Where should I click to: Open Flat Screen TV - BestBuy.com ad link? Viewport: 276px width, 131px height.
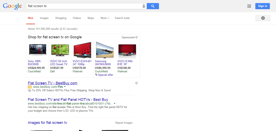(x=53, y=83)
